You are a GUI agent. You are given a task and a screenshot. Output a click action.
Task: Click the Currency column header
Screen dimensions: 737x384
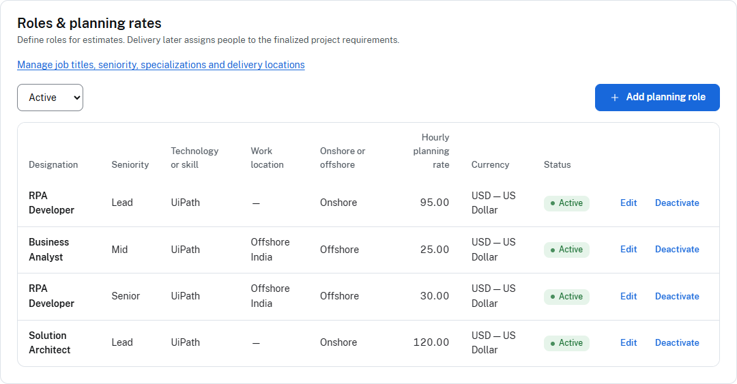(x=490, y=165)
